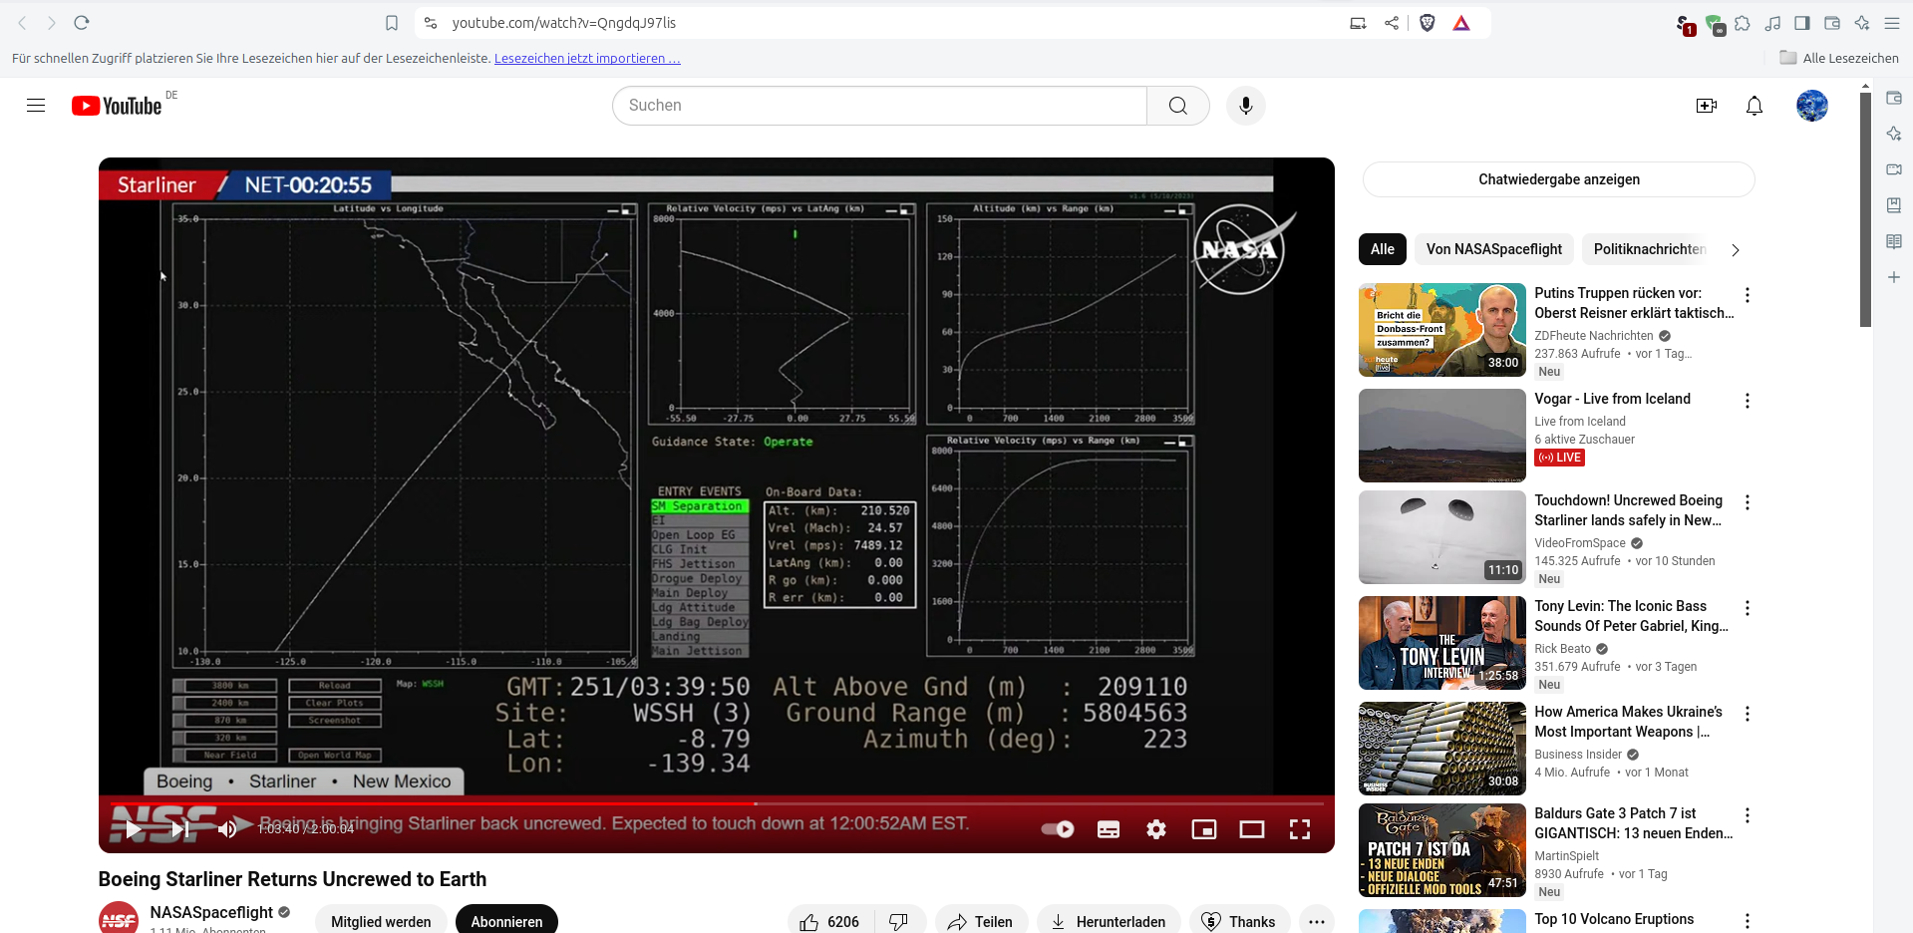Reload the page
This screenshot has width=1913, height=933.
point(82,22)
